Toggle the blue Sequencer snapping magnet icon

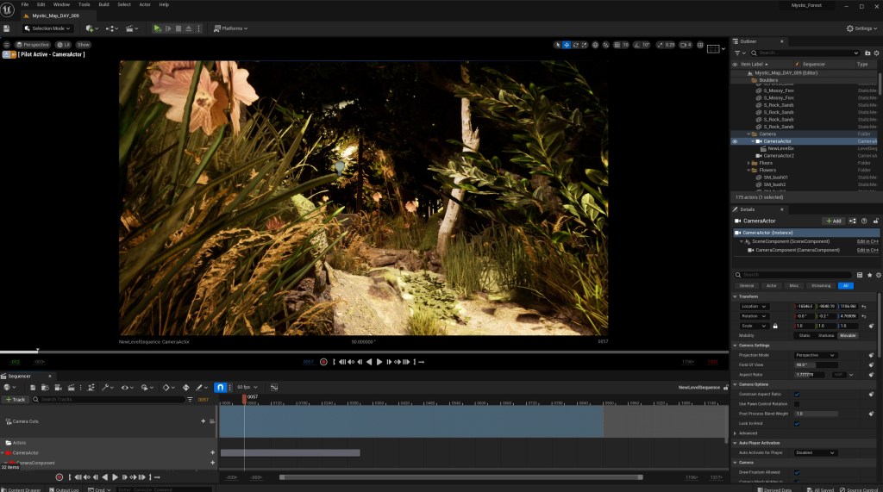(x=220, y=388)
